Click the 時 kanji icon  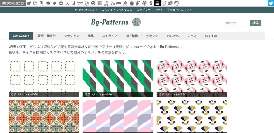170,3
